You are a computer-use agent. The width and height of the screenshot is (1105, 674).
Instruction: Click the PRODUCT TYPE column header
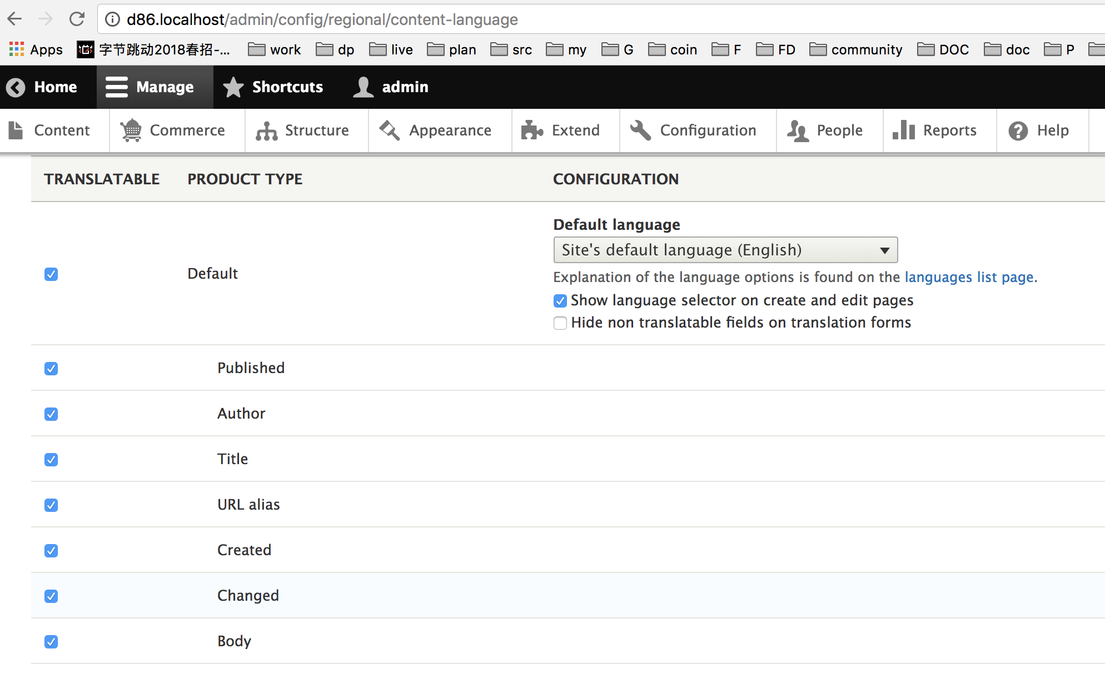245,179
